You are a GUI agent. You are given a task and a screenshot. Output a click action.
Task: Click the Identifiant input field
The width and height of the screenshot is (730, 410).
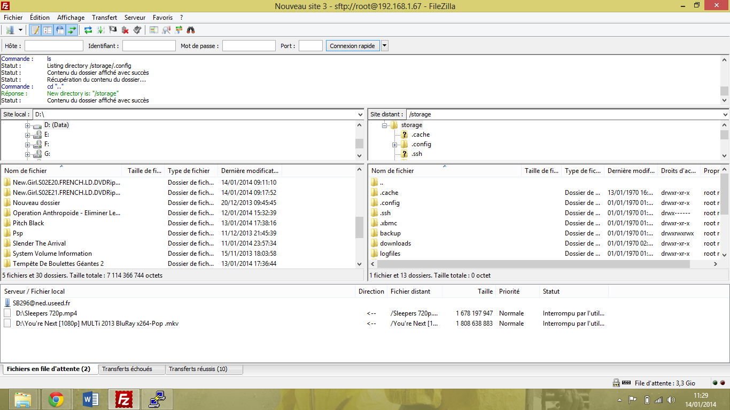149,46
